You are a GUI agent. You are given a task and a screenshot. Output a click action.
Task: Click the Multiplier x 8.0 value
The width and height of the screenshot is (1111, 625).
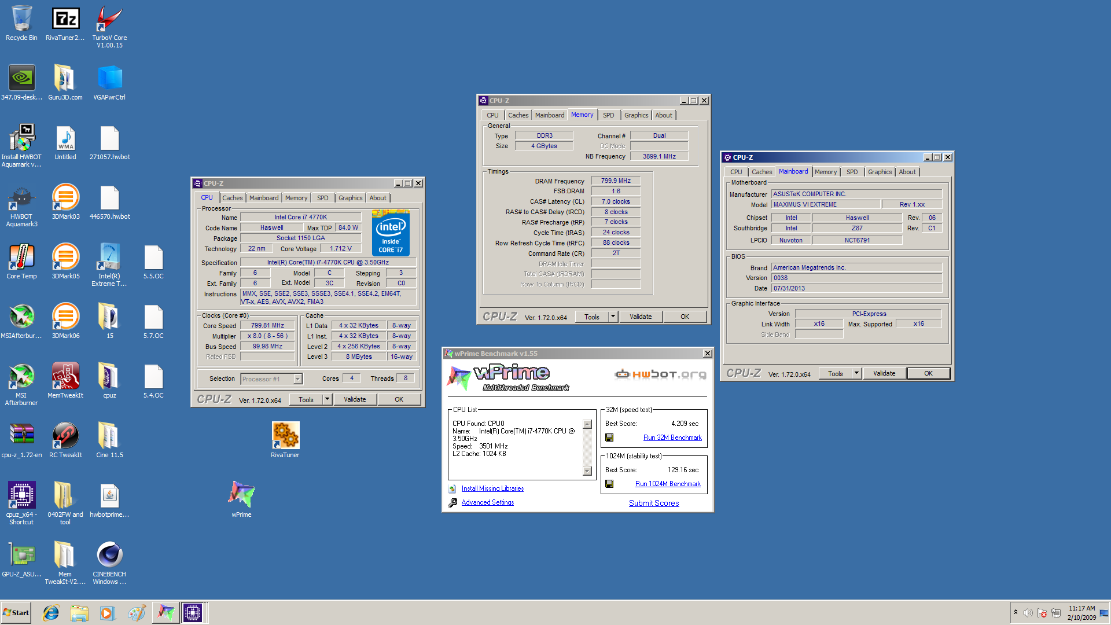click(x=267, y=336)
